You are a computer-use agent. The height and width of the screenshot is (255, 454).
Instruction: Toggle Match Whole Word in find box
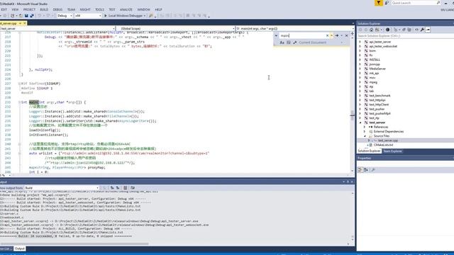point(289,42)
